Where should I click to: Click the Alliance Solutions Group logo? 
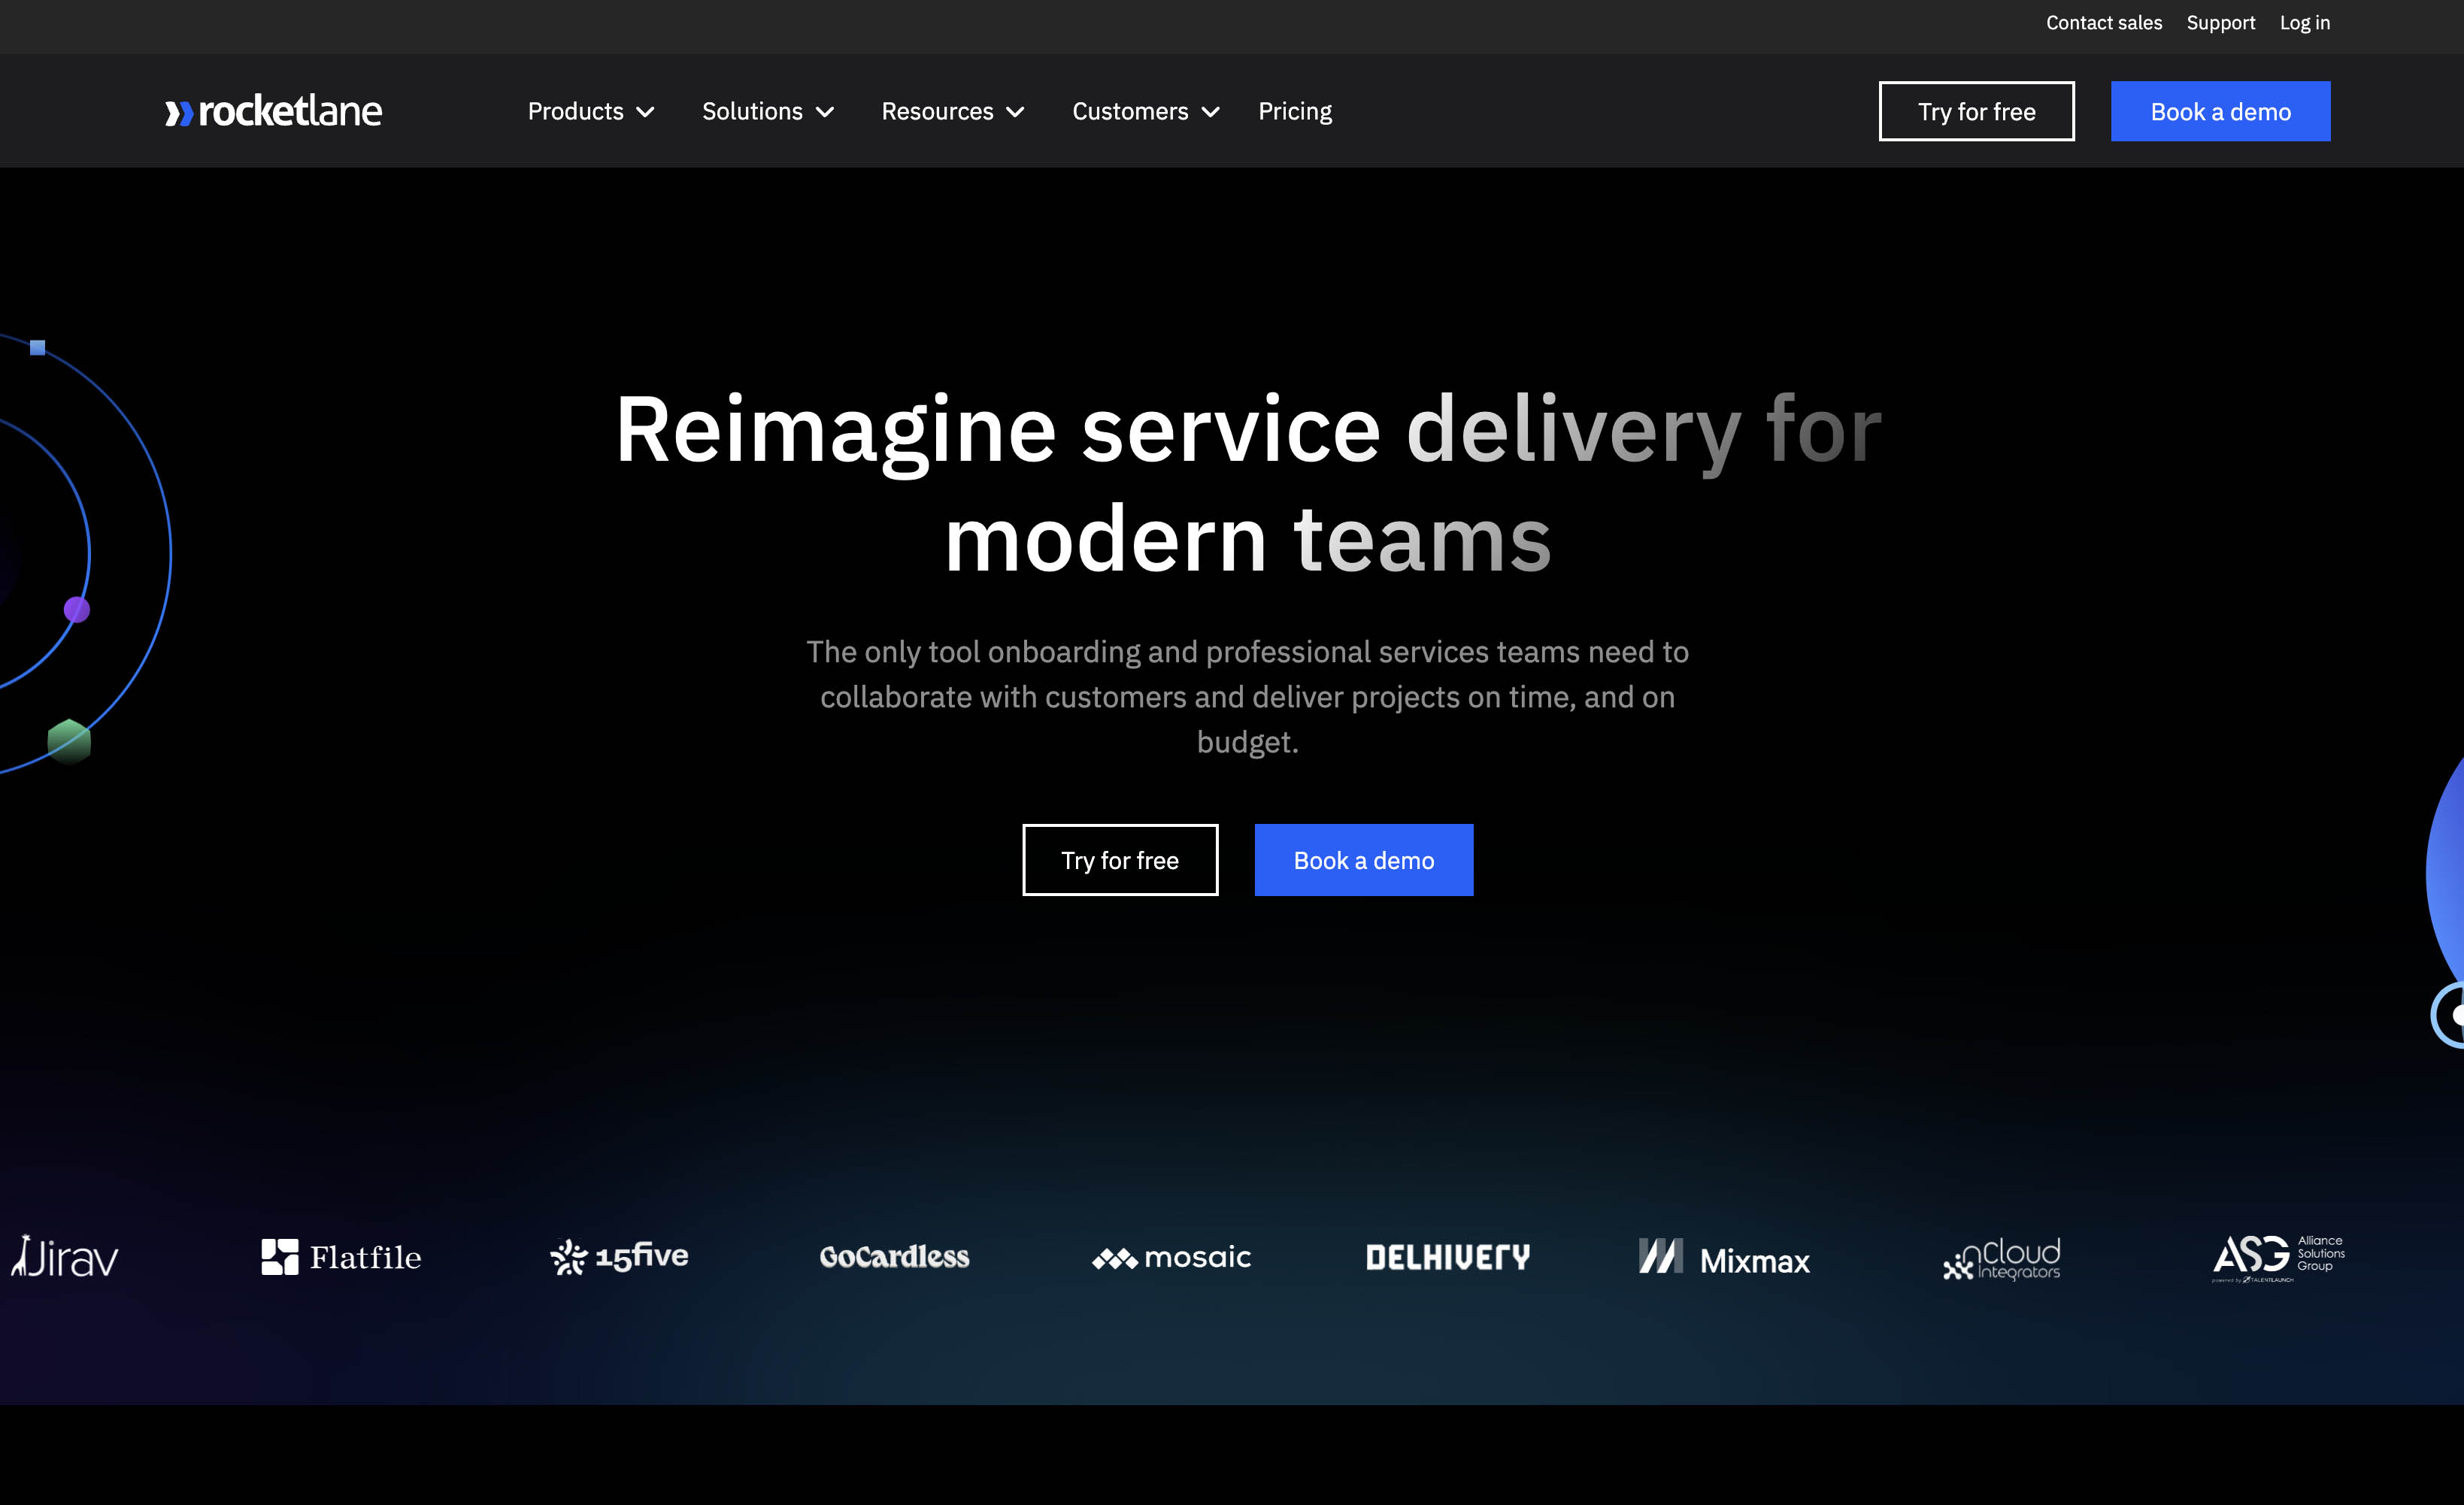pyautogui.click(x=2278, y=1258)
